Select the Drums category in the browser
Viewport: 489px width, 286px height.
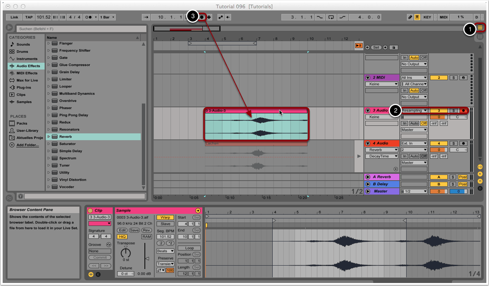pyautogui.click(x=22, y=52)
